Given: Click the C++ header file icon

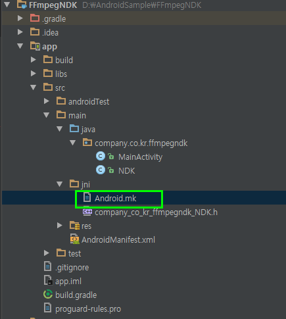Looking at the screenshot, I should pyautogui.click(x=87, y=212).
